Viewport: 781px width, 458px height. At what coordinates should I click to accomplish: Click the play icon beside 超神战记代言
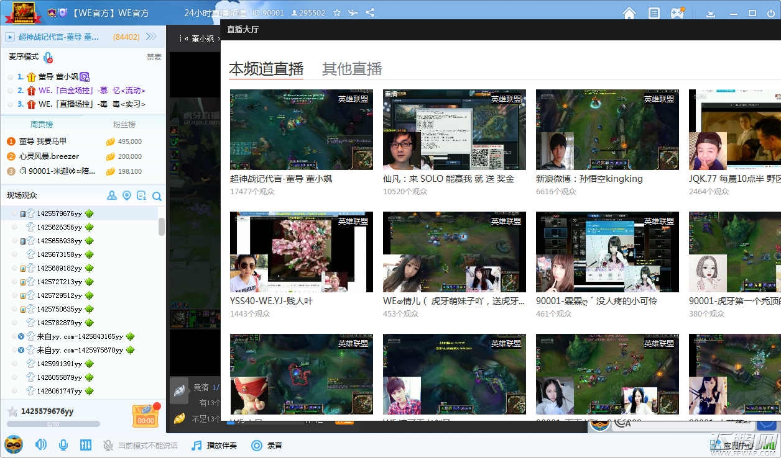(10, 37)
